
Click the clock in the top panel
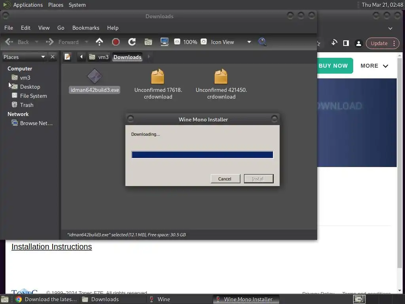click(382, 5)
